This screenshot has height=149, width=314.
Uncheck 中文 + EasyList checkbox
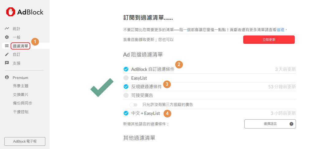tap(126, 113)
